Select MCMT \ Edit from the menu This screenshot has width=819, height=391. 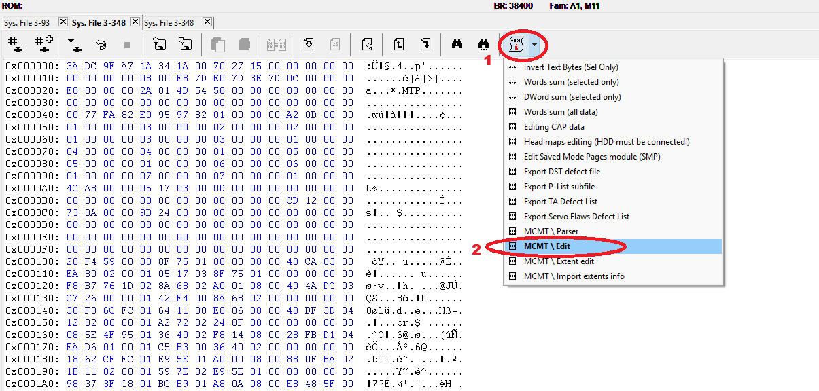click(x=547, y=246)
